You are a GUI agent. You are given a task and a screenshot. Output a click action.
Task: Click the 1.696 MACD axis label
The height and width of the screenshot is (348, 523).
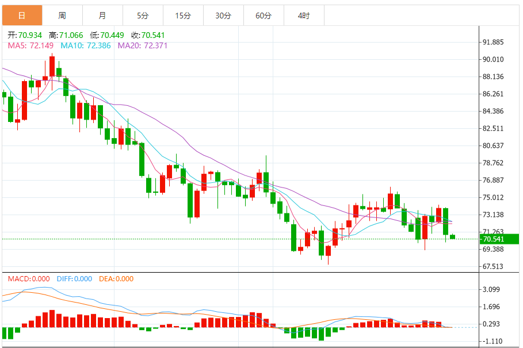pos(491,307)
